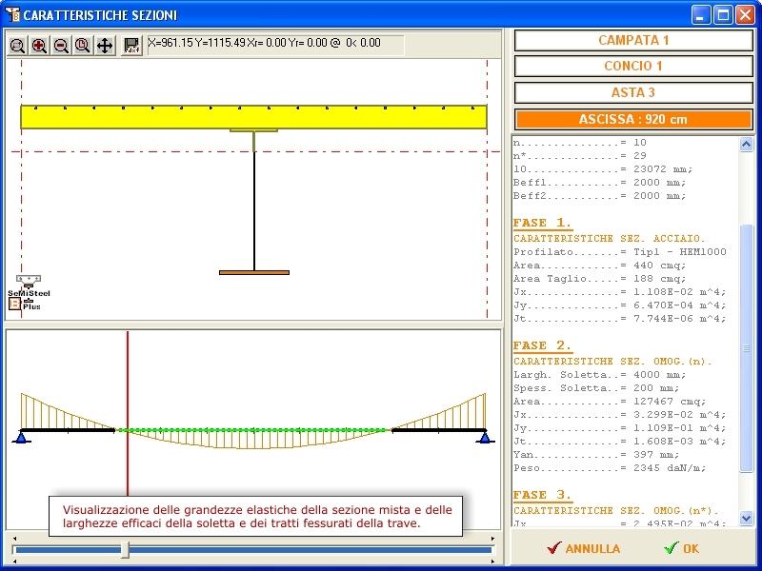Click the zoom window magnifier icon
The width and height of the screenshot is (762, 571).
(x=18, y=46)
